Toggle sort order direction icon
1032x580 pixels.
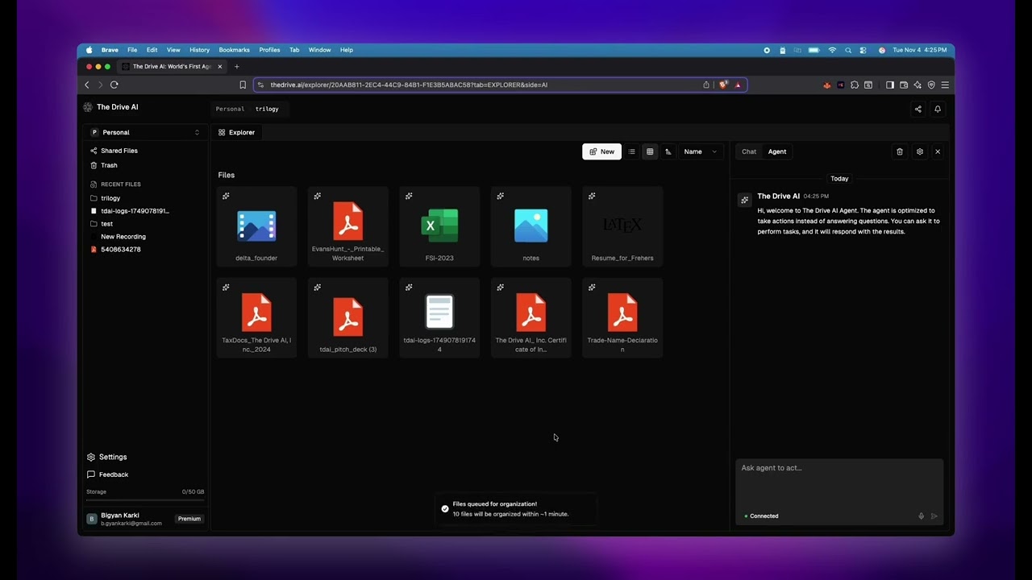click(x=668, y=151)
